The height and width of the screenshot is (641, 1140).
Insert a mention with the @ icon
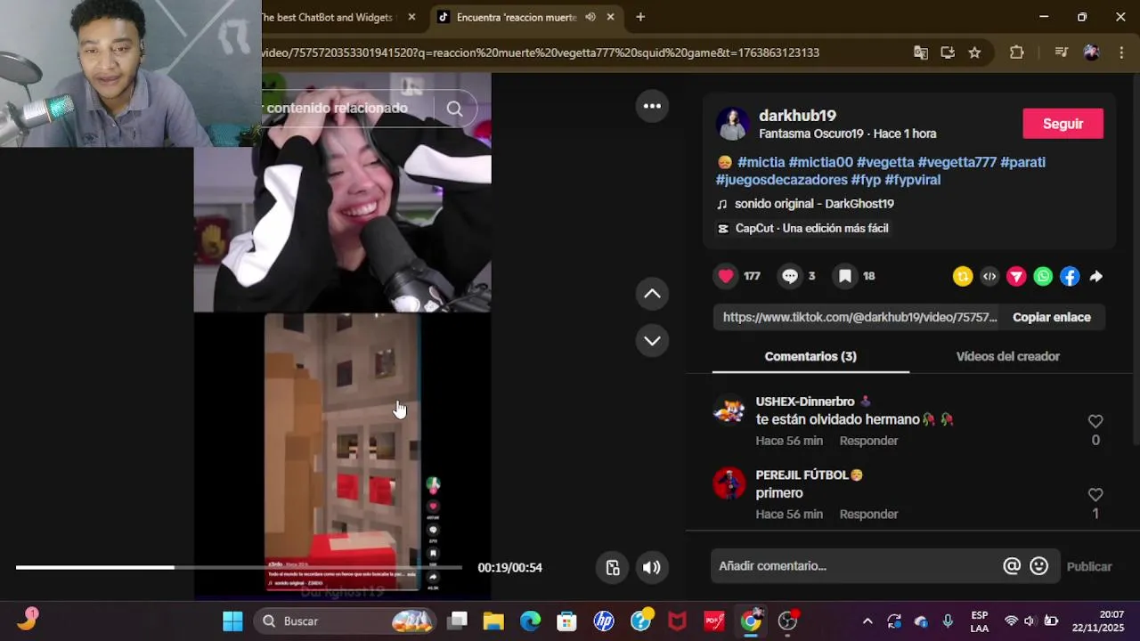pos(1012,565)
